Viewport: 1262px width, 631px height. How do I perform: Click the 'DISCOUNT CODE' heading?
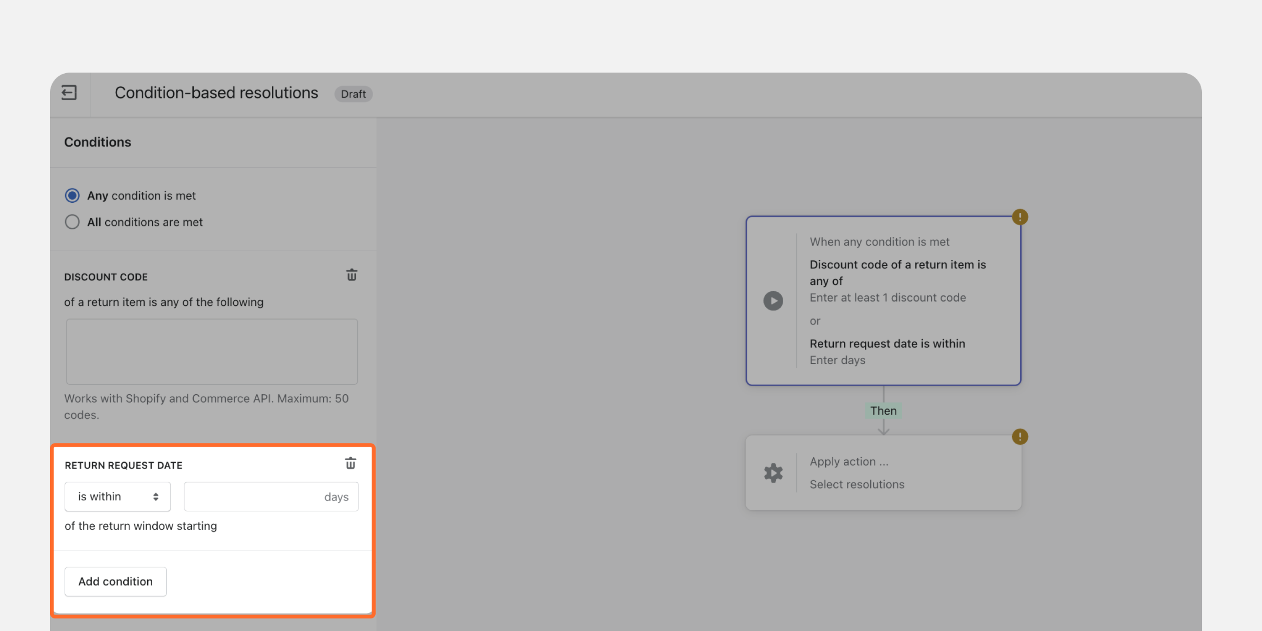coord(106,277)
